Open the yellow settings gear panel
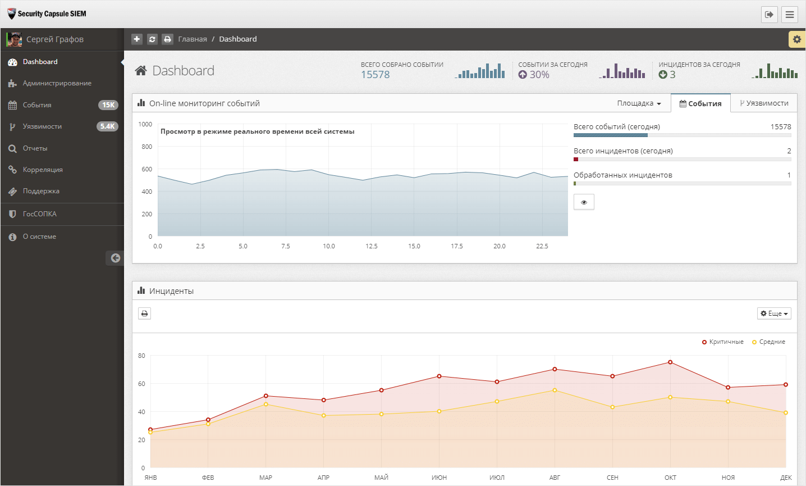This screenshot has width=806, height=486. [x=796, y=39]
